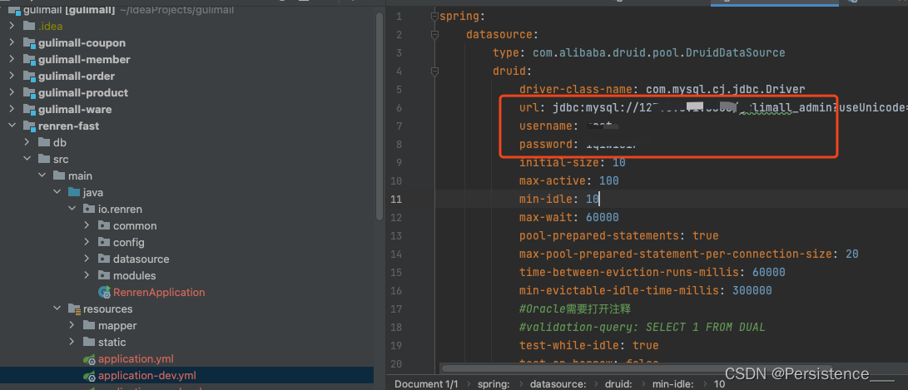Click the spring: breadcrumb in status bar
Screen dimensions: 908x390
click(x=494, y=383)
